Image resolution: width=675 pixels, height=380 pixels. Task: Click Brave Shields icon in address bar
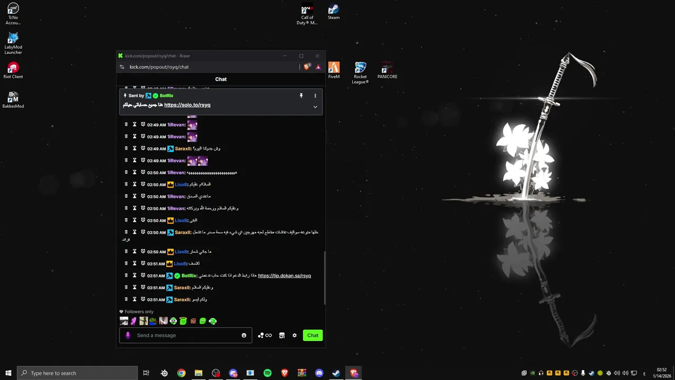[307, 67]
